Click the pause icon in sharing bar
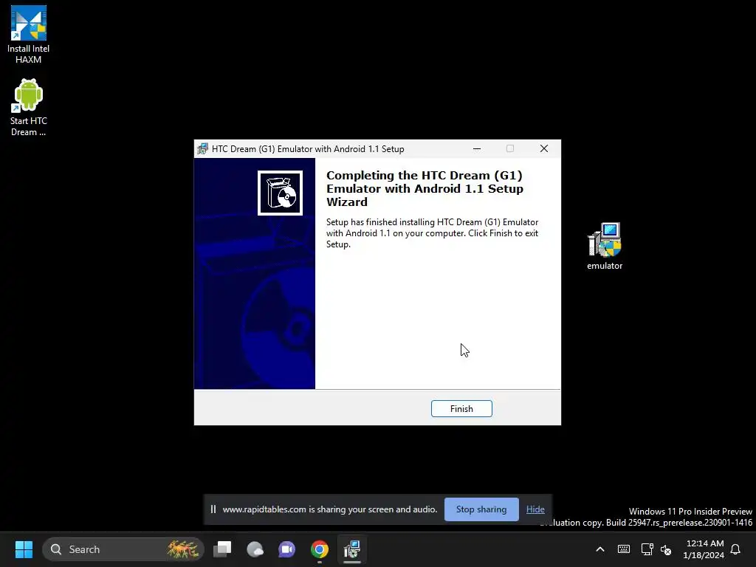 (x=213, y=509)
